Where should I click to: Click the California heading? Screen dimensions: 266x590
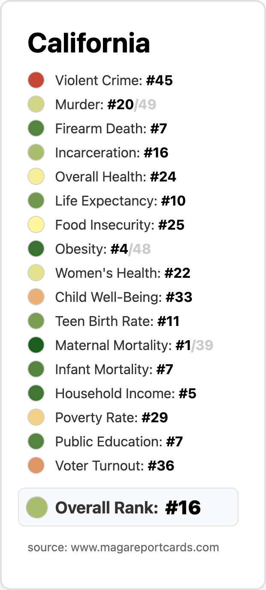point(89,43)
